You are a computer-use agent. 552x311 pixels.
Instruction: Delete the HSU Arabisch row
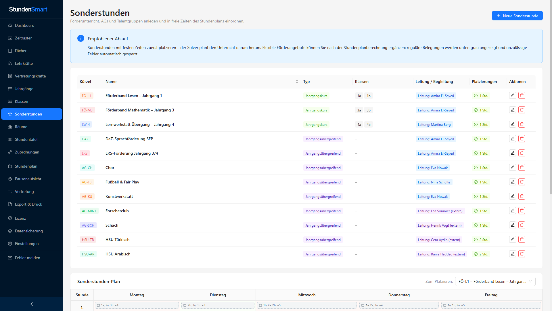[522, 254]
